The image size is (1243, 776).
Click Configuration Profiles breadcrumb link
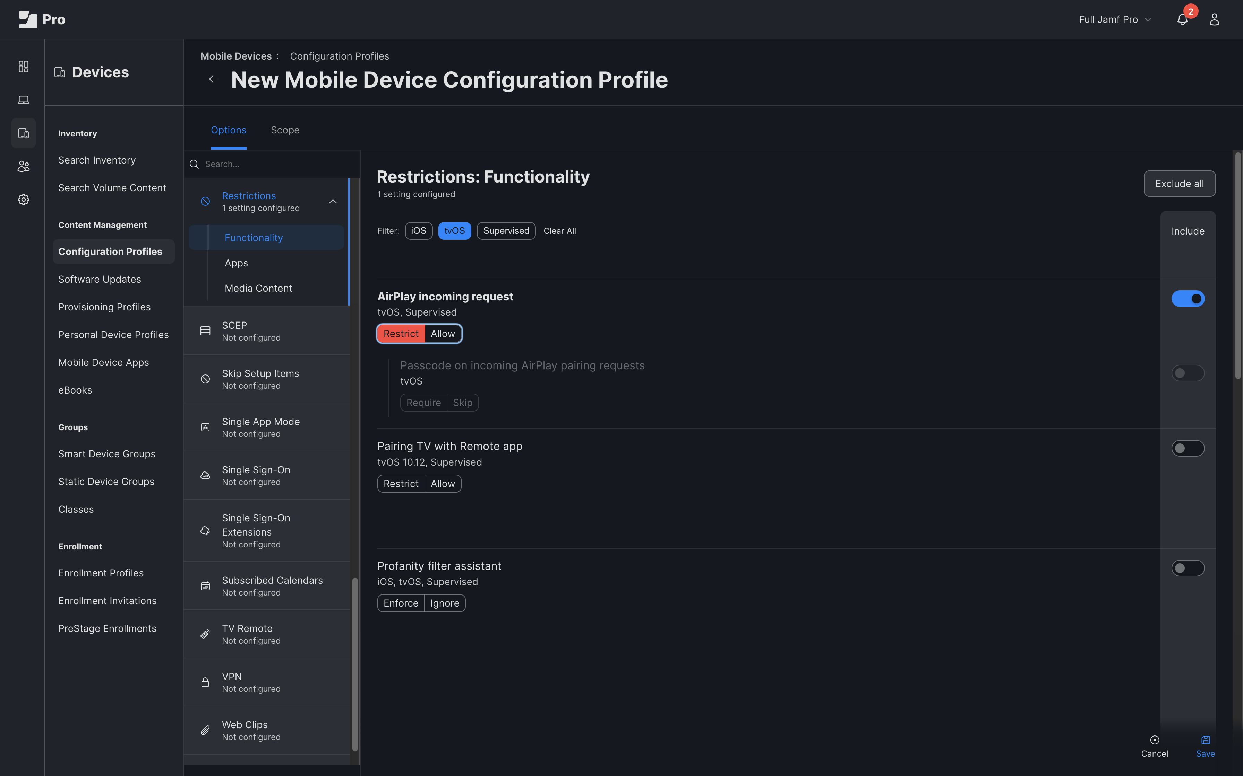point(340,56)
